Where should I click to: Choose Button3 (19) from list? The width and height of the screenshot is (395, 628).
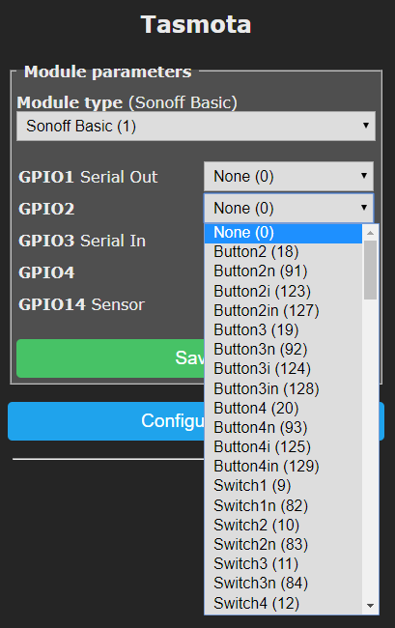tap(283, 330)
